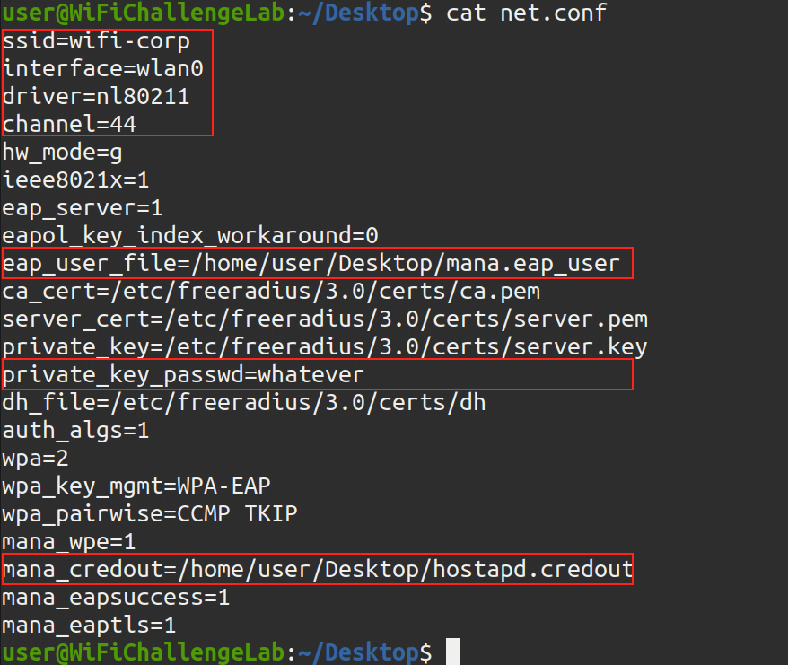
Task: Click the server_cert server.pem line
Action: tap(325, 319)
